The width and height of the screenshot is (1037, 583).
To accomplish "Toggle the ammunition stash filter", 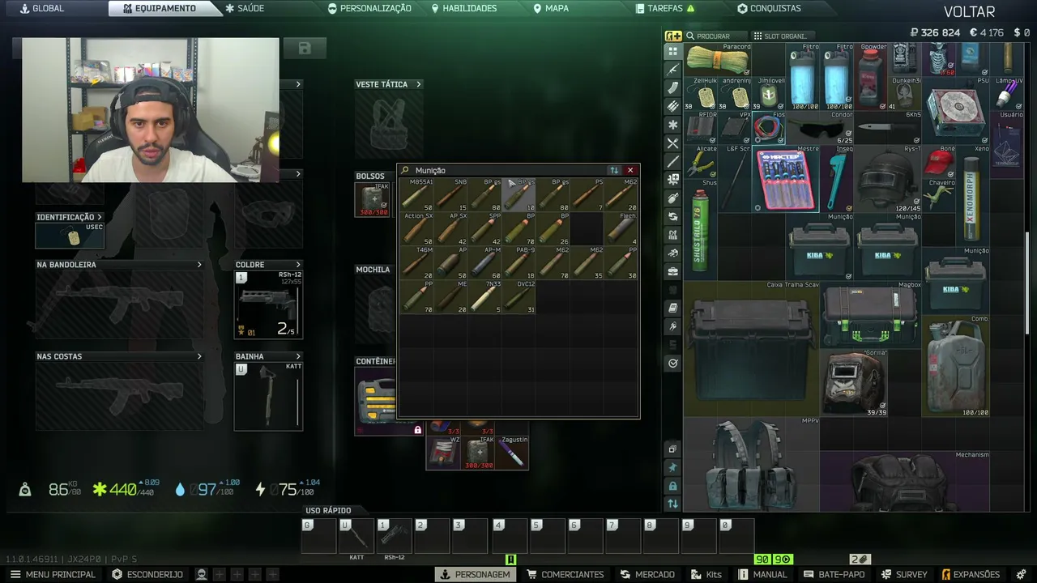I will tap(673, 106).
